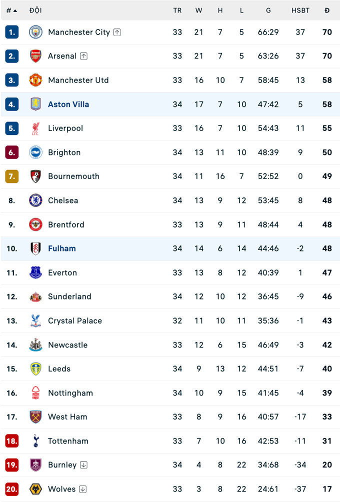Screen dimensions: 340x502
Task: Click the Arsenal club crest
Action: click(x=35, y=56)
